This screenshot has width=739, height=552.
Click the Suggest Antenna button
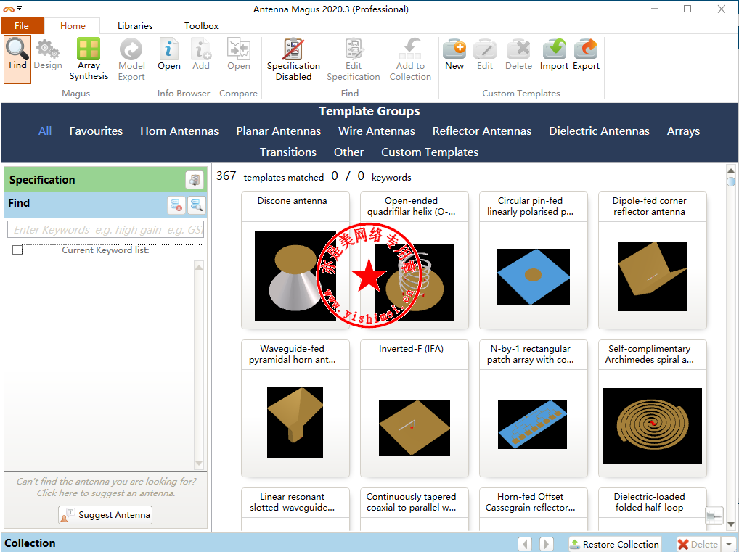pyautogui.click(x=105, y=515)
